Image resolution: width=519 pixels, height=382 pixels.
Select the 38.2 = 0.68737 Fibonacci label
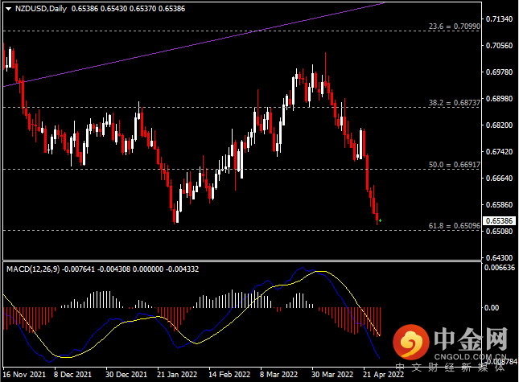454,102
